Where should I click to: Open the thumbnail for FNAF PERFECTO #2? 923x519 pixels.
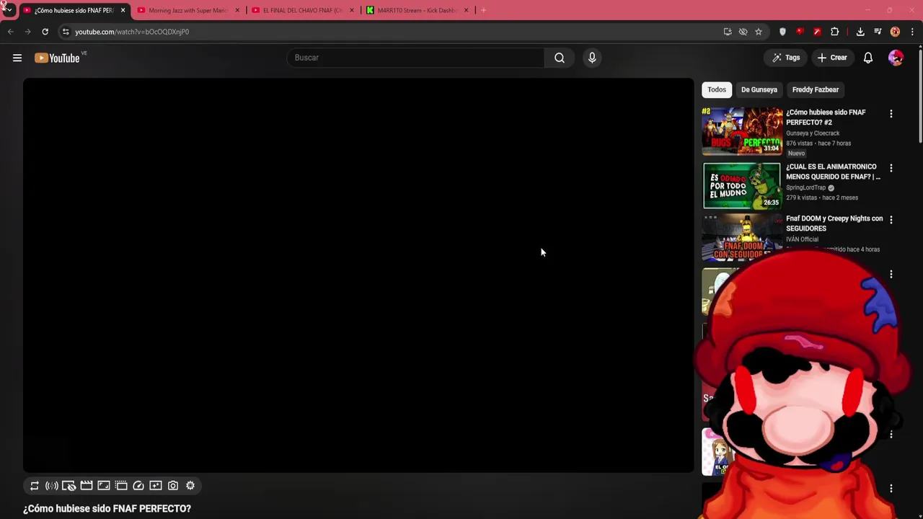(742, 131)
